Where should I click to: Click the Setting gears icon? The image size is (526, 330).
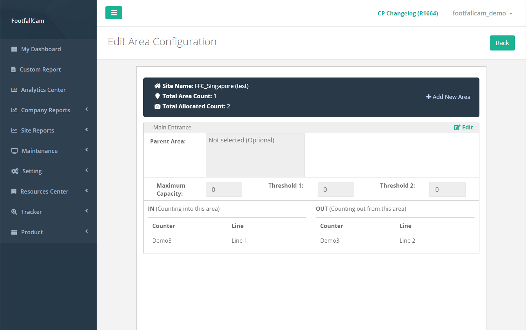15,171
